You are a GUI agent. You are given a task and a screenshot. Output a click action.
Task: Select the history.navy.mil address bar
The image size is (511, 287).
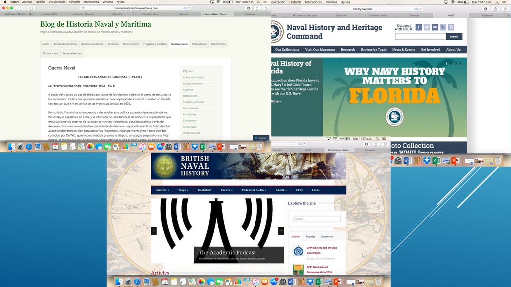[x=362, y=9]
